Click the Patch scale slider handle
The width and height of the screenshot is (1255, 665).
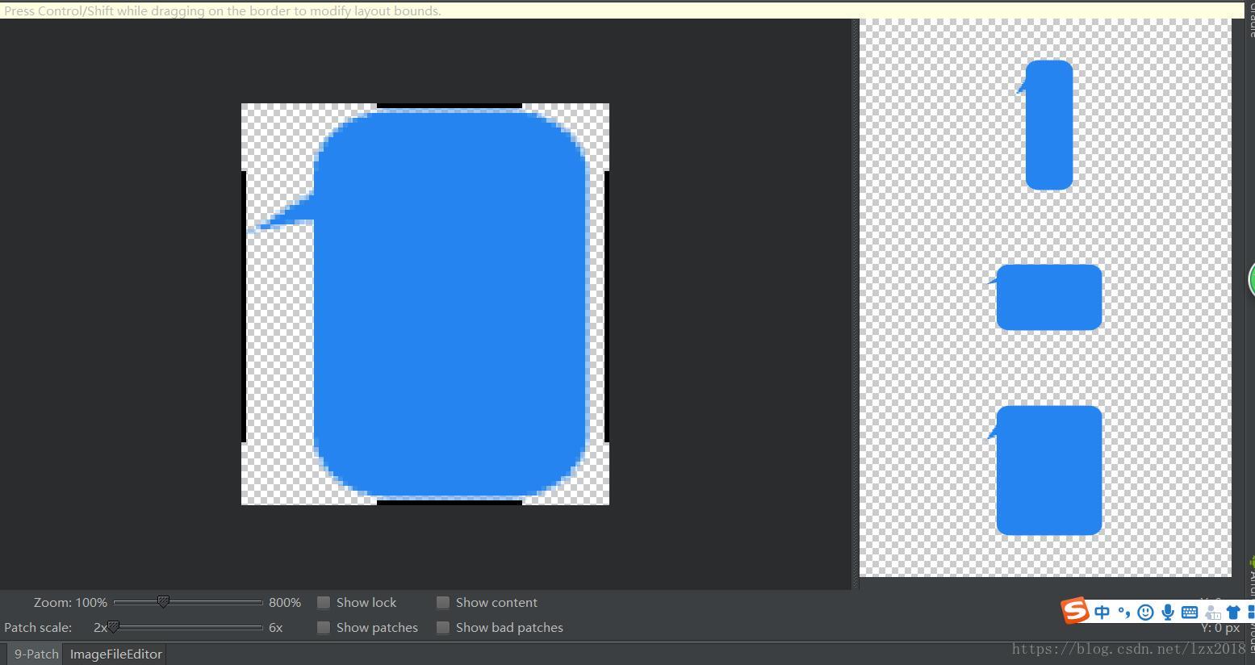coord(114,627)
